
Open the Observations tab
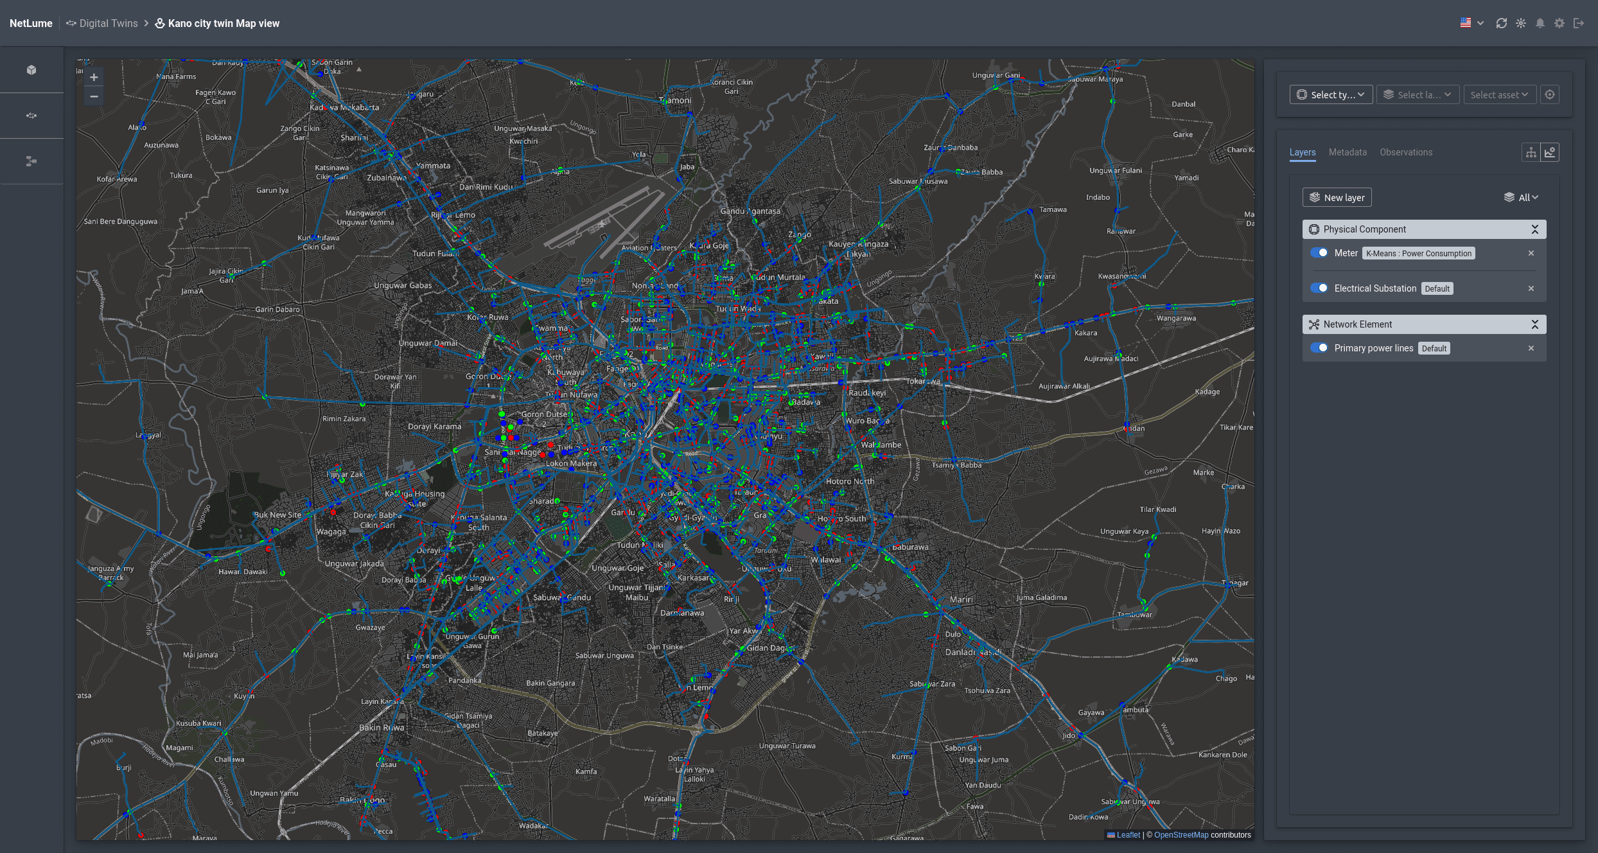coord(1406,152)
